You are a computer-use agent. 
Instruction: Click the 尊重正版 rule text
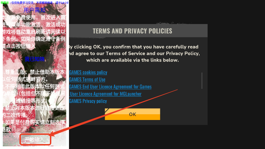[x=34, y=76]
